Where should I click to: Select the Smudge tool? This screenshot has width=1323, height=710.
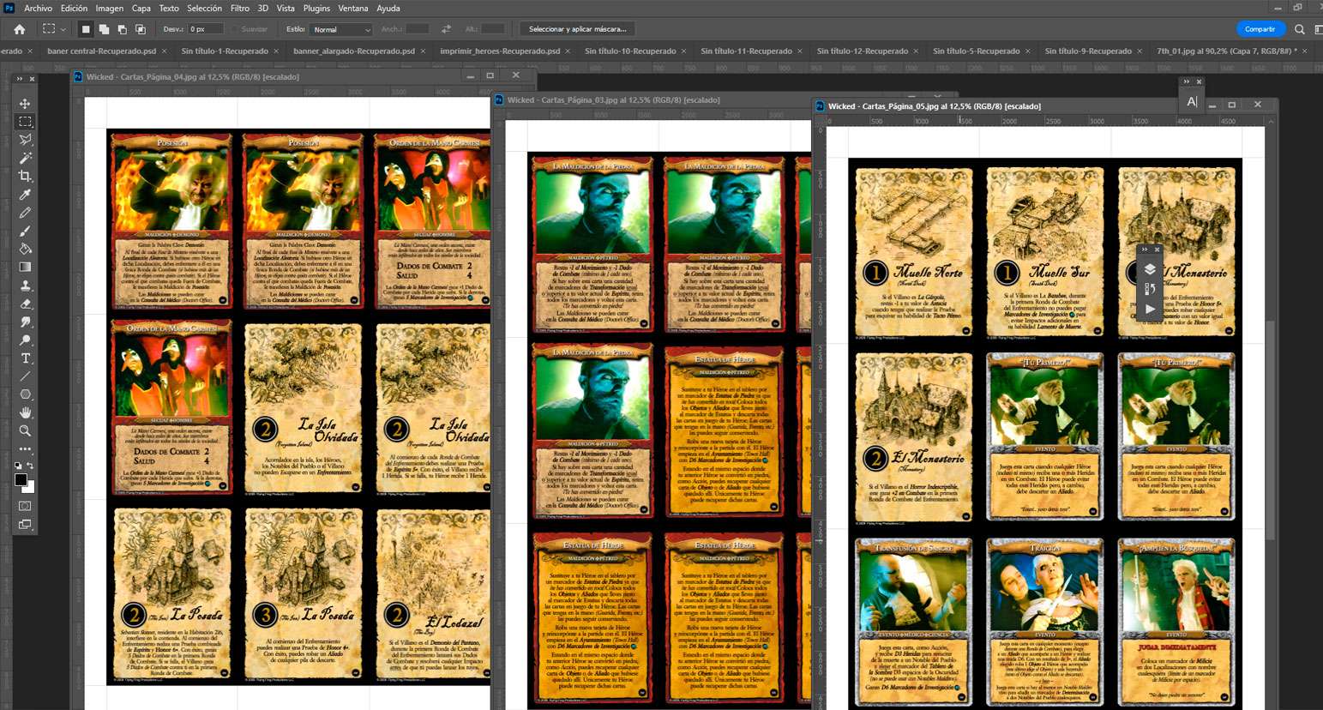pos(25,322)
